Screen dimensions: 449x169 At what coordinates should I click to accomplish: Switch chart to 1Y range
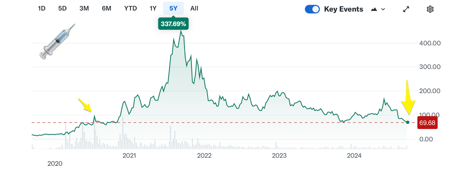click(x=153, y=8)
